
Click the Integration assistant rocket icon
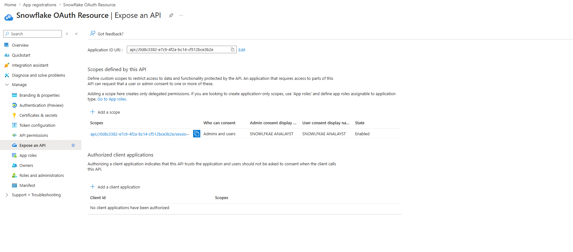7,65
